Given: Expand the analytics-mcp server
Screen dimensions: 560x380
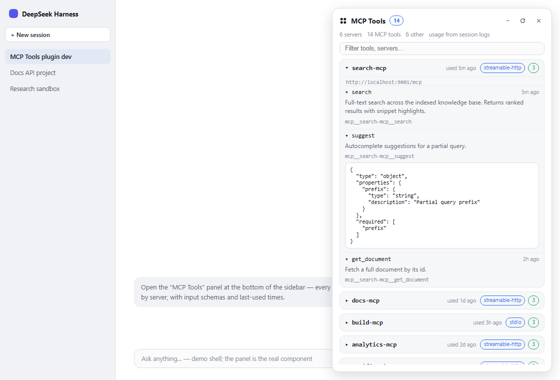Looking at the screenshot, I should 346,344.
